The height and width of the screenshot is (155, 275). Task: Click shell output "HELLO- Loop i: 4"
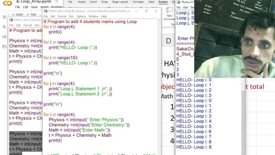(x=194, y=121)
